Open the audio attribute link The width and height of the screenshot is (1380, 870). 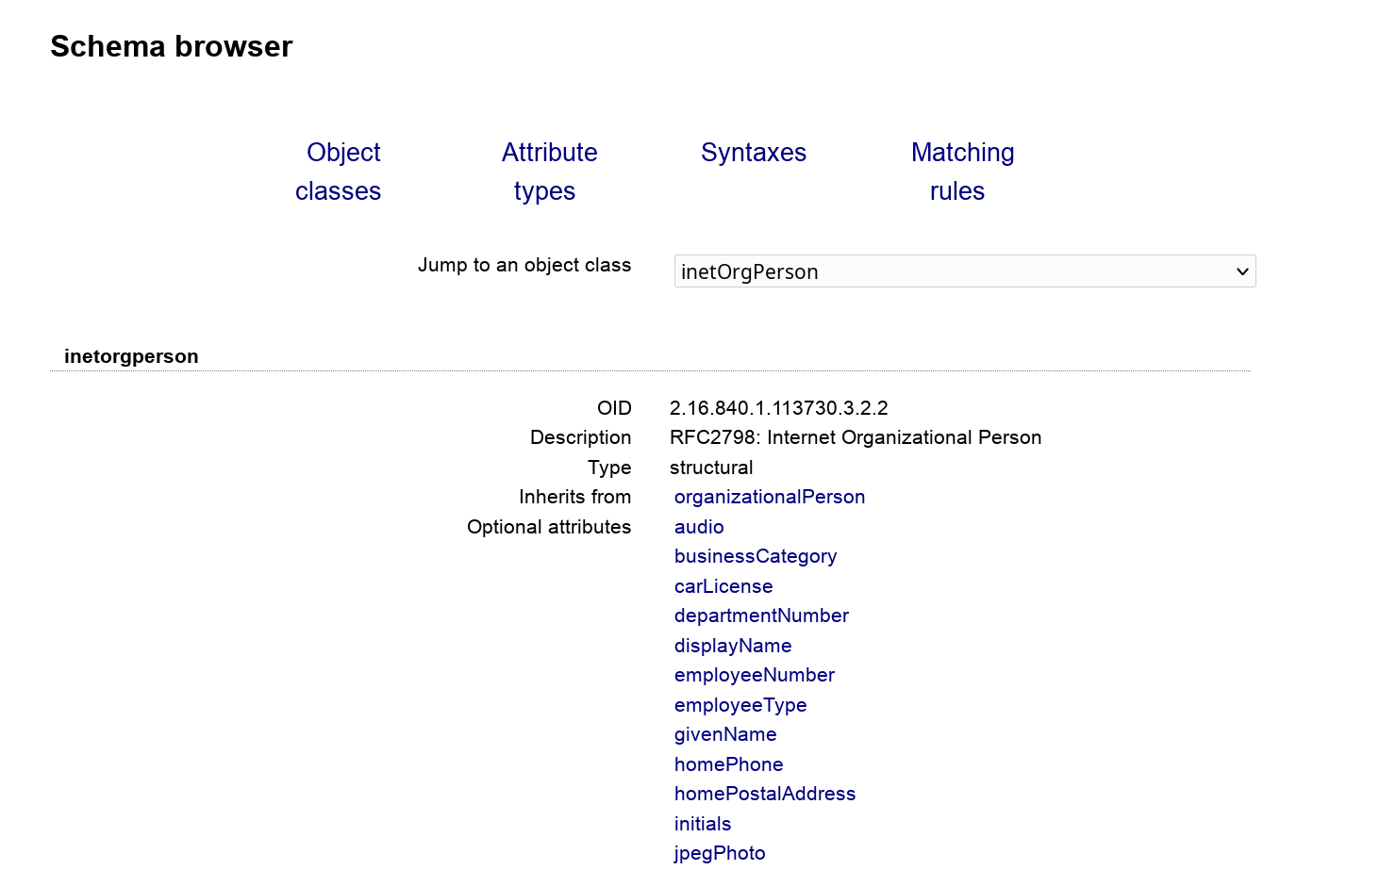[x=699, y=527]
